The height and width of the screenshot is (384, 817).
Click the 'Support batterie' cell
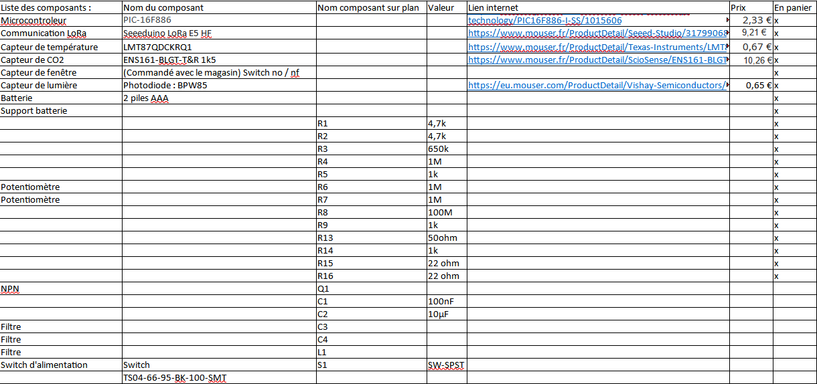pos(61,110)
